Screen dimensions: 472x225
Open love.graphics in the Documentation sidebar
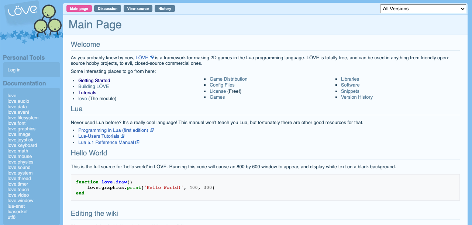(x=21, y=129)
